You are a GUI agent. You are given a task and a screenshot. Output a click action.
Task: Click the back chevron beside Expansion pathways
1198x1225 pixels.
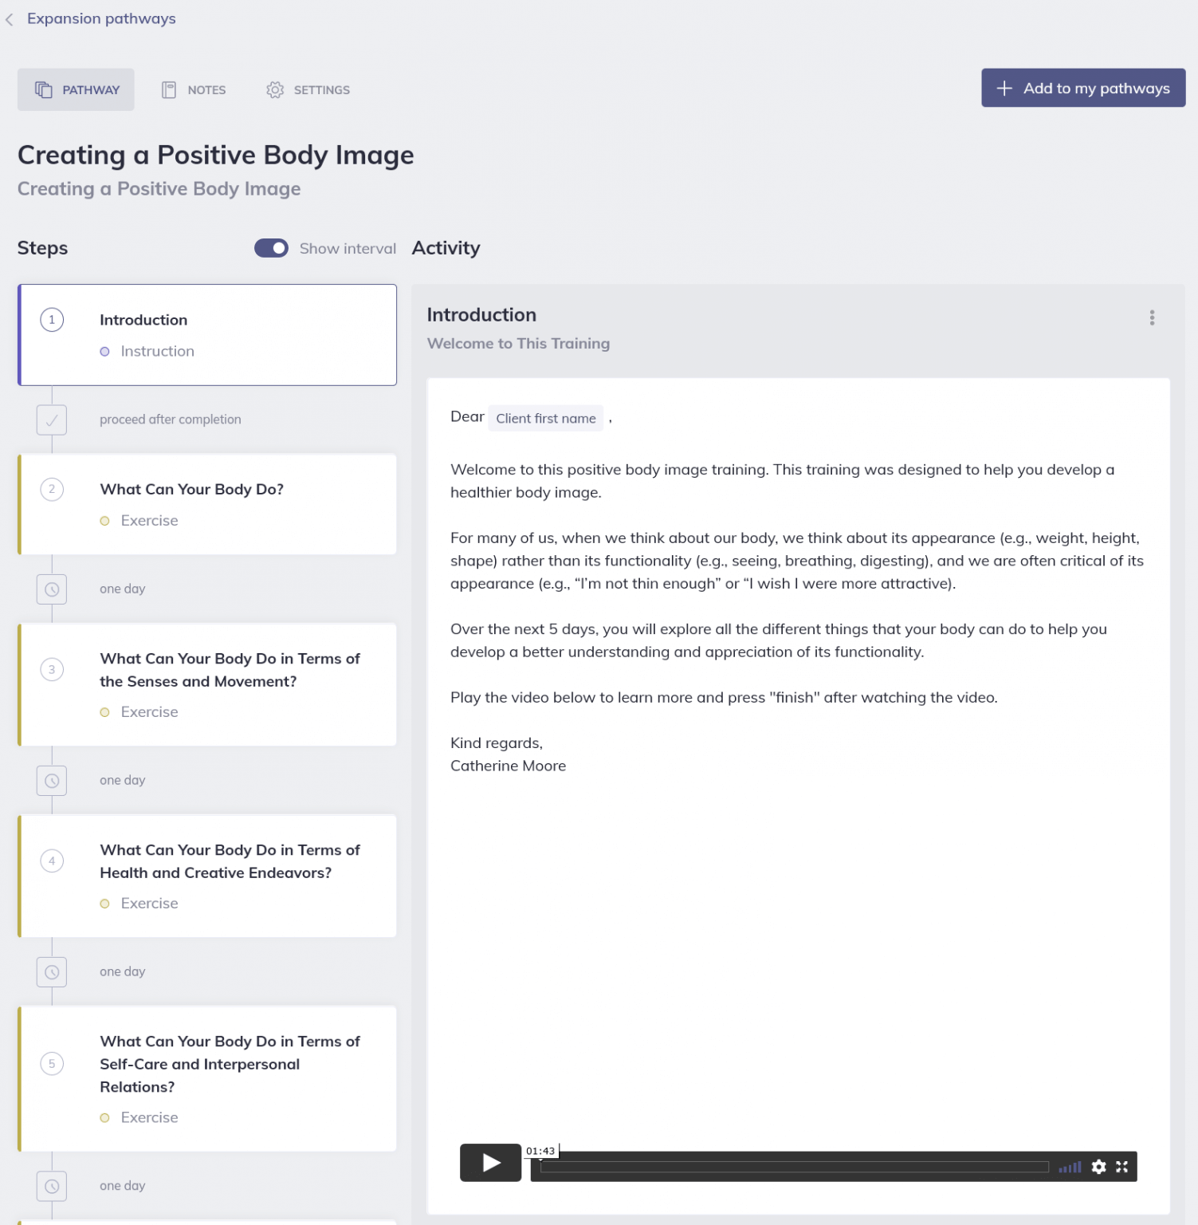[9, 18]
